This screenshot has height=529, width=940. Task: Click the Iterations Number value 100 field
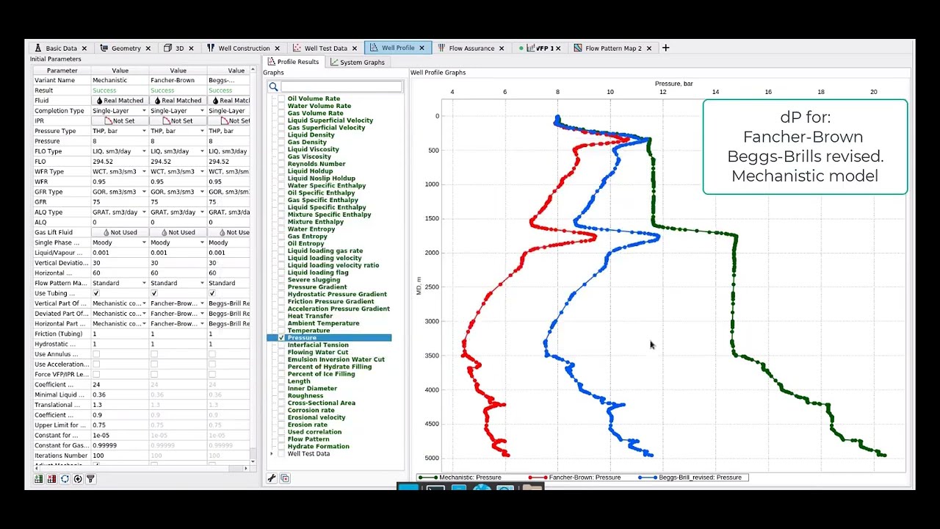(x=119, y=456)
